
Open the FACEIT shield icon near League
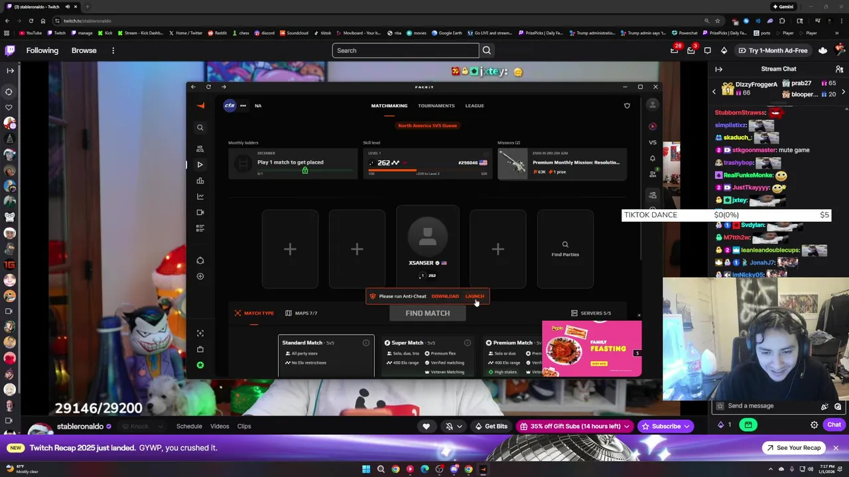coord(627,105)
